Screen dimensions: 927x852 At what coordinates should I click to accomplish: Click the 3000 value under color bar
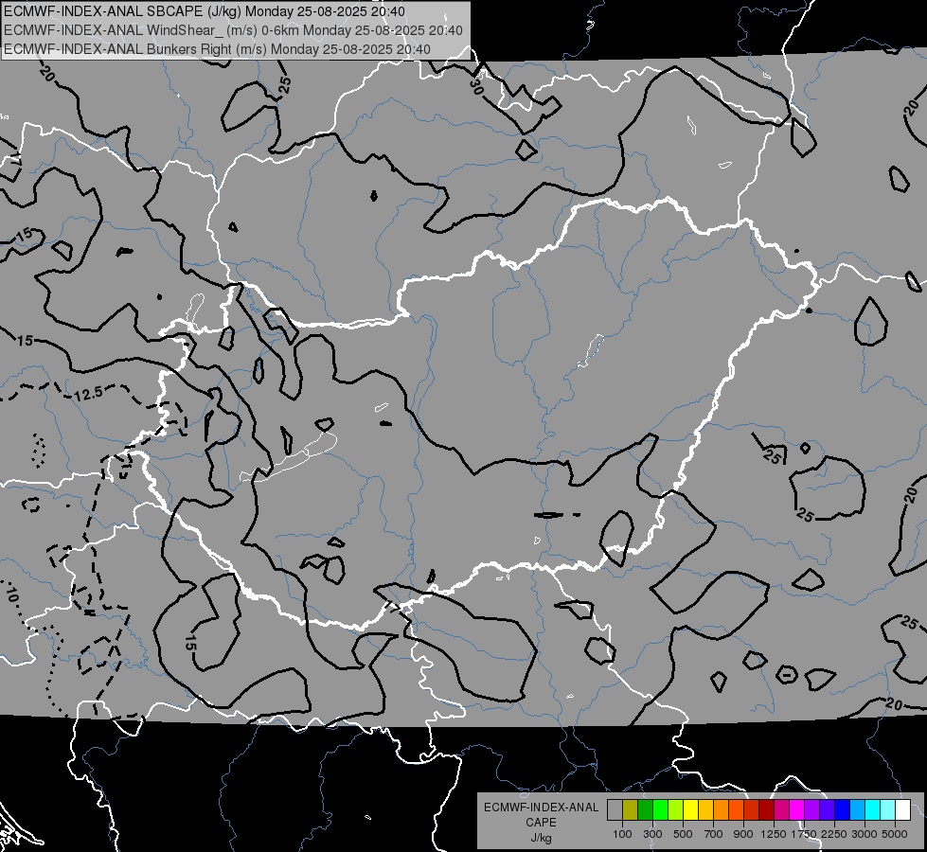[865, 834]
